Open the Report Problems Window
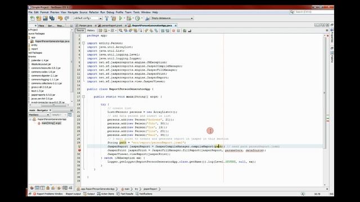360x202 pixels. click(x=48, y=194)
